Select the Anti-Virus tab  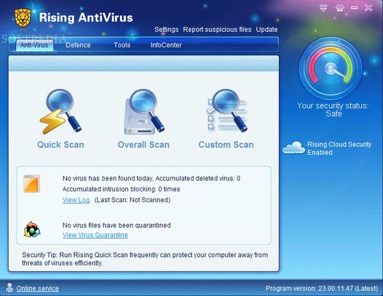point(35,45)
